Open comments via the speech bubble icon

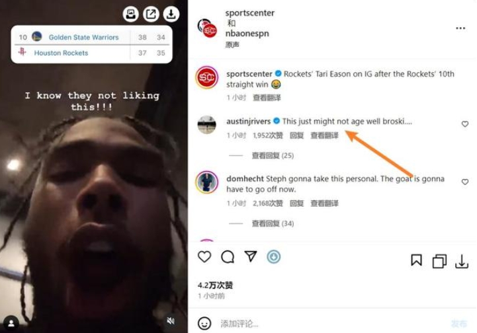228,257
